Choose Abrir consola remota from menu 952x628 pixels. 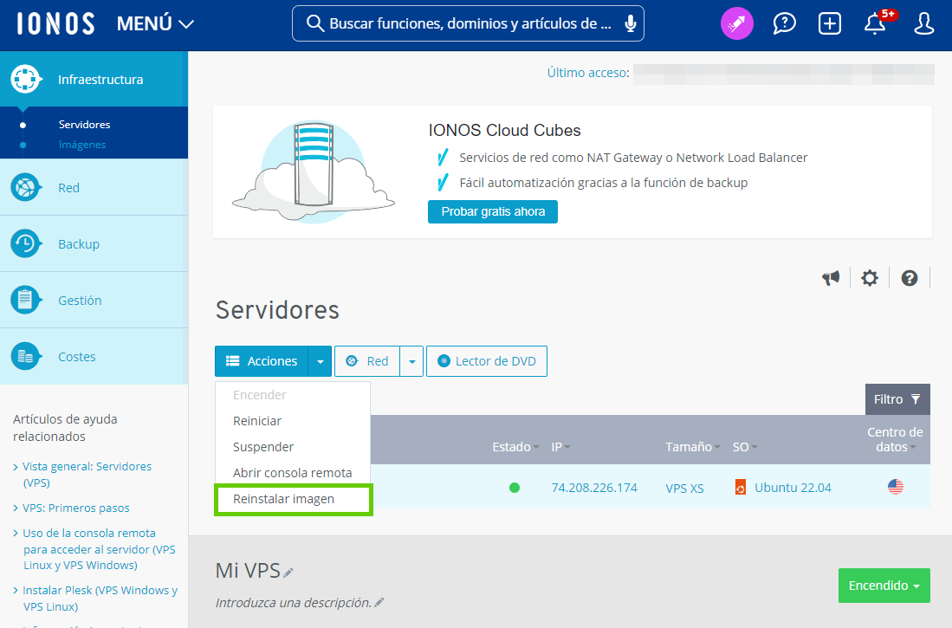[x=293, y=473]
